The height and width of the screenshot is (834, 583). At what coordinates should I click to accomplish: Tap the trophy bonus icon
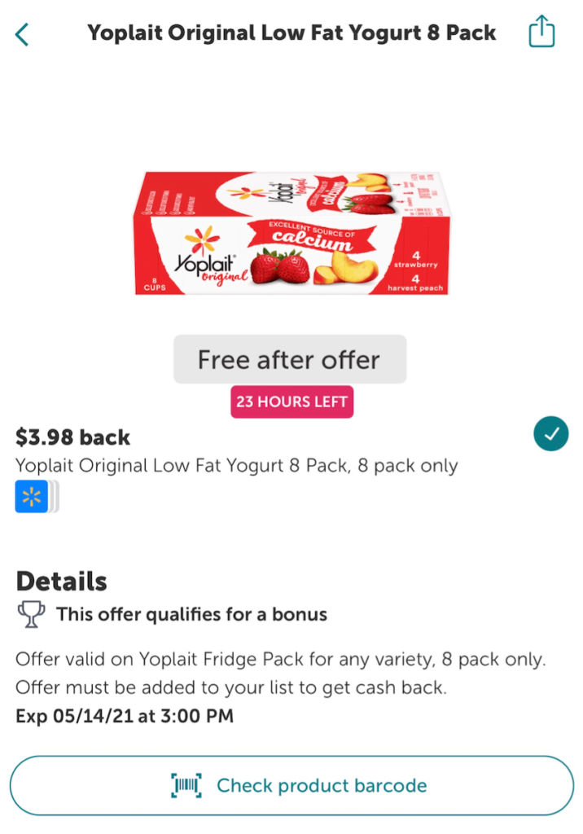32,614
